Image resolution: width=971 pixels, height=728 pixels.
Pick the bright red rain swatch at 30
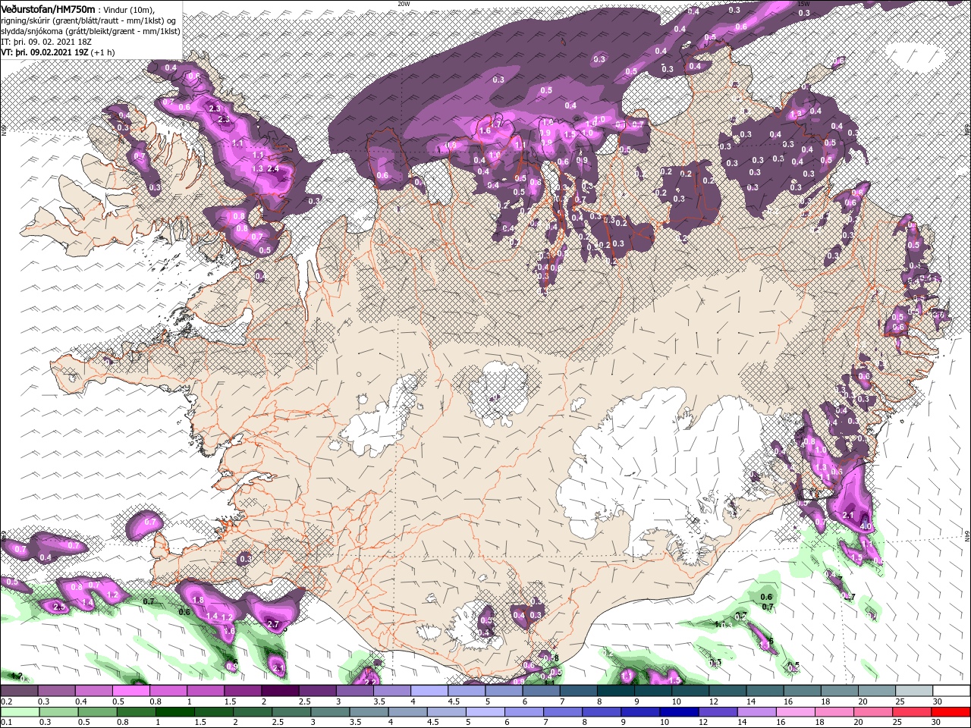[x=951, y=712]
